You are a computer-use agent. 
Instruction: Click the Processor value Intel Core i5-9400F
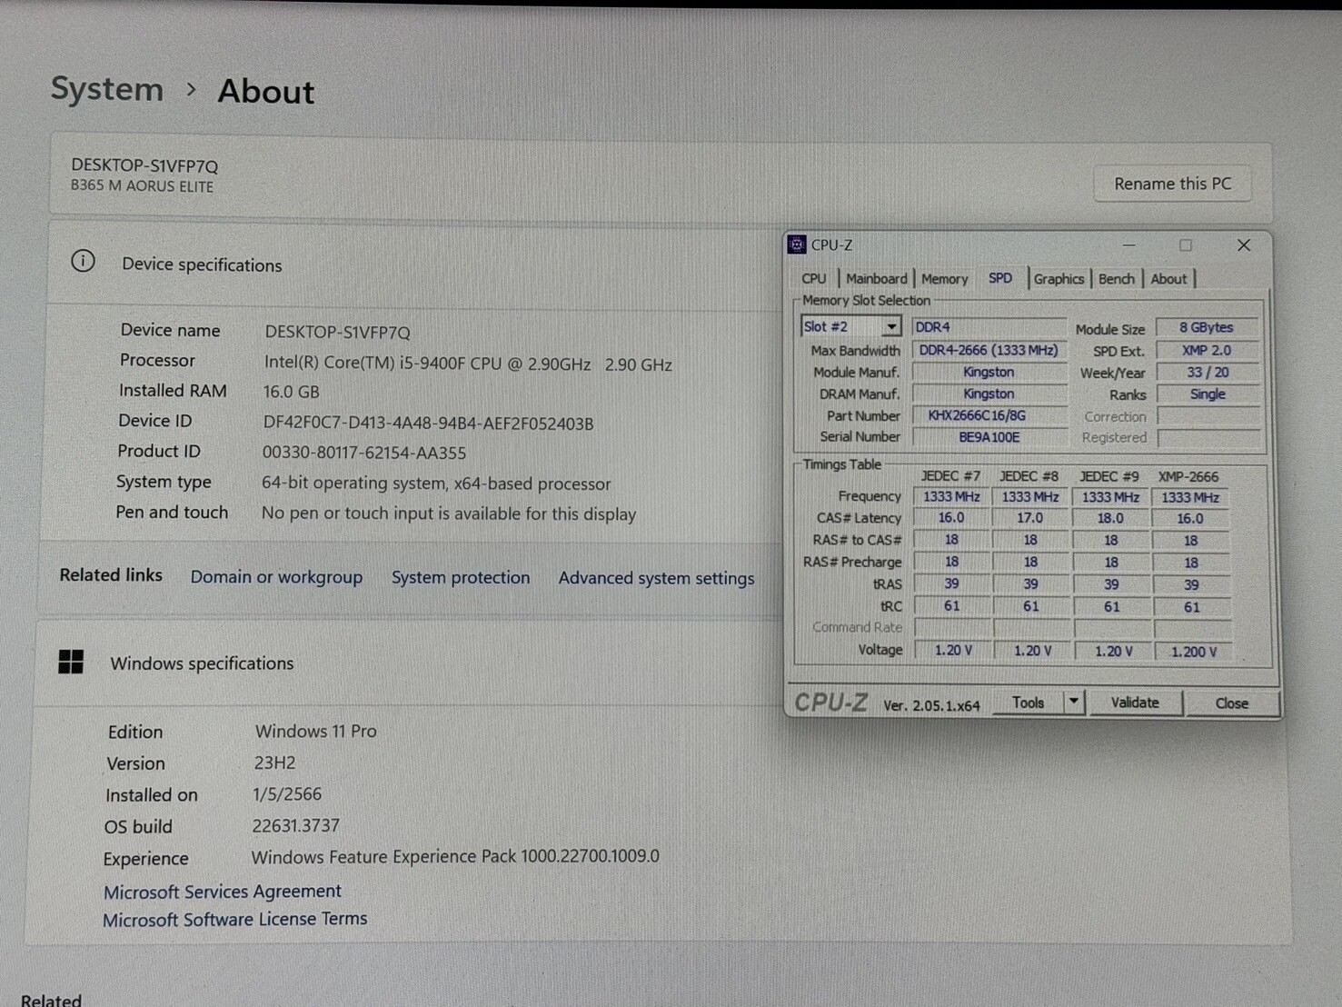tap(468, 364)
